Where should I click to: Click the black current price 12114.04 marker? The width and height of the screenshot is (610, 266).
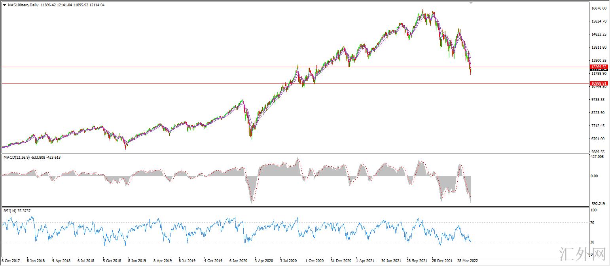(599, 70)
